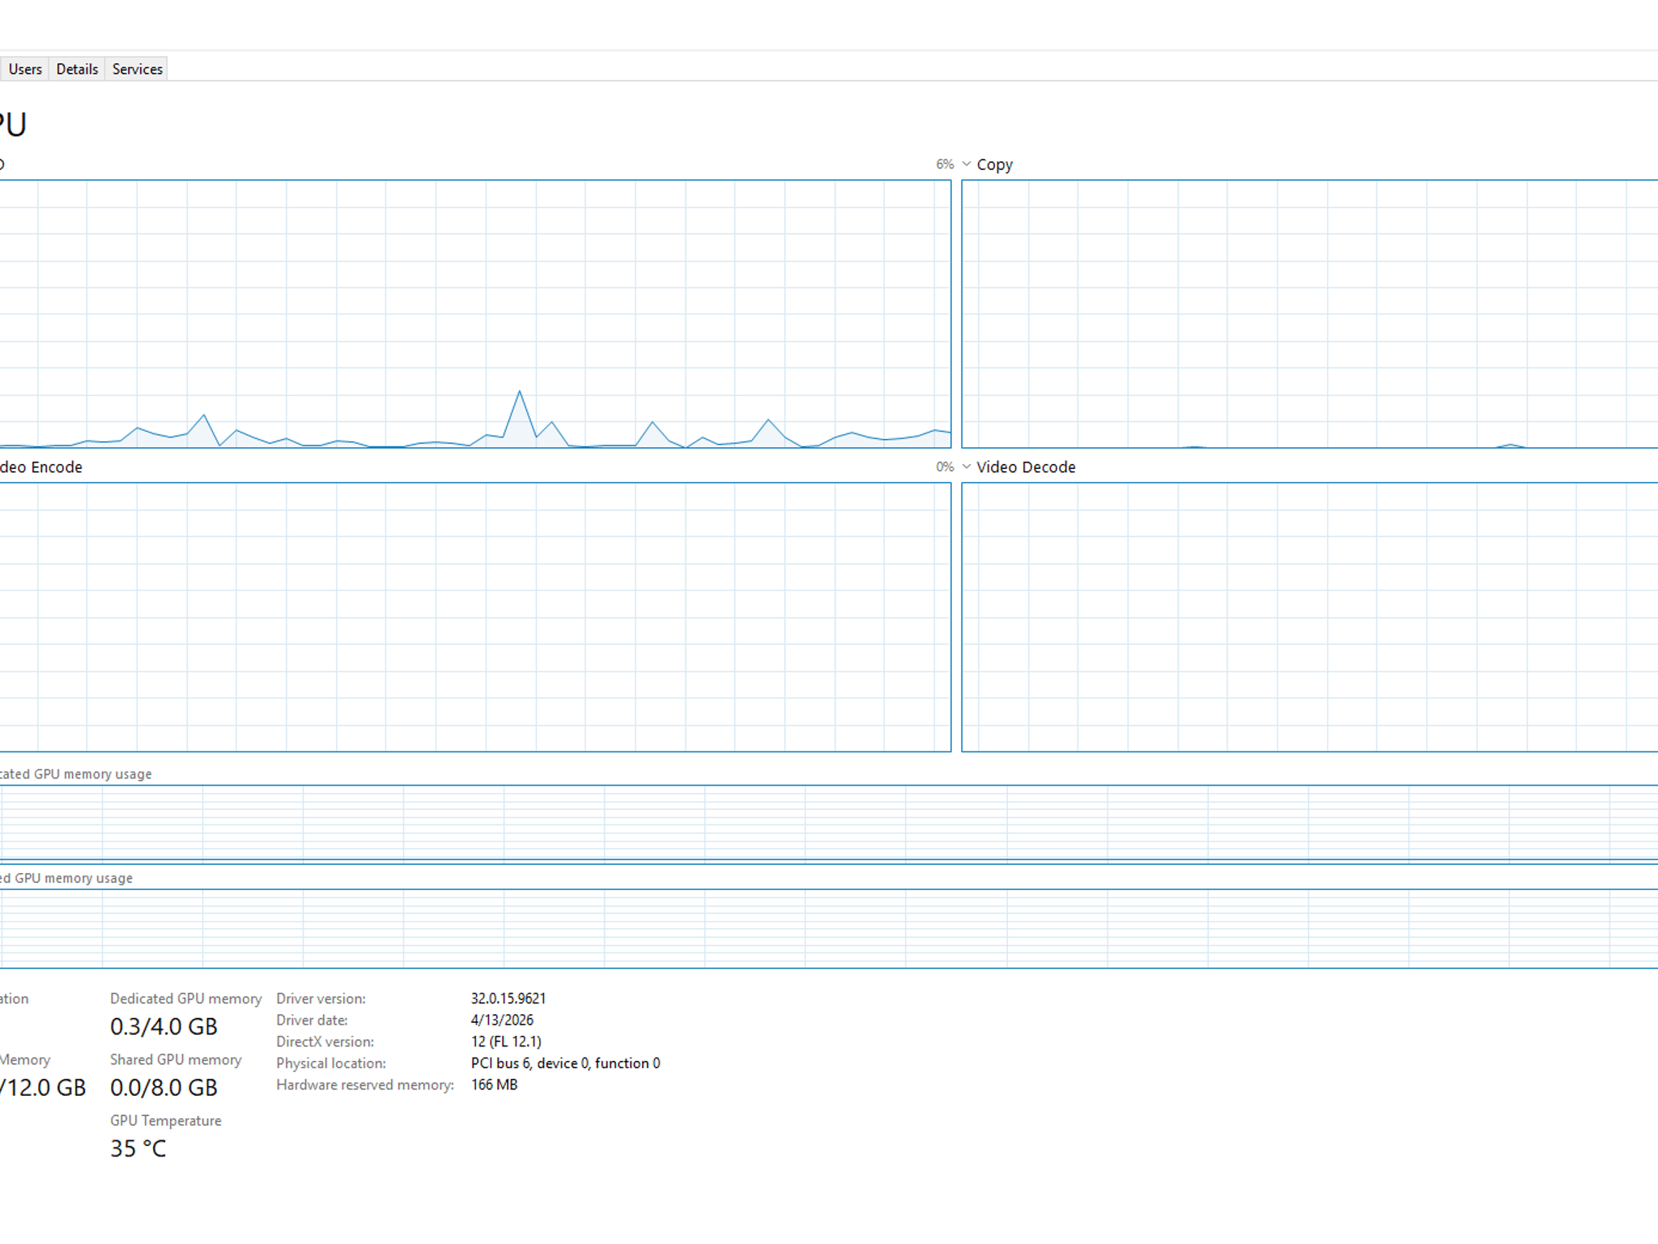Click the Video Decode engine label
Screen dimensions: 1658x1244
1026,467
